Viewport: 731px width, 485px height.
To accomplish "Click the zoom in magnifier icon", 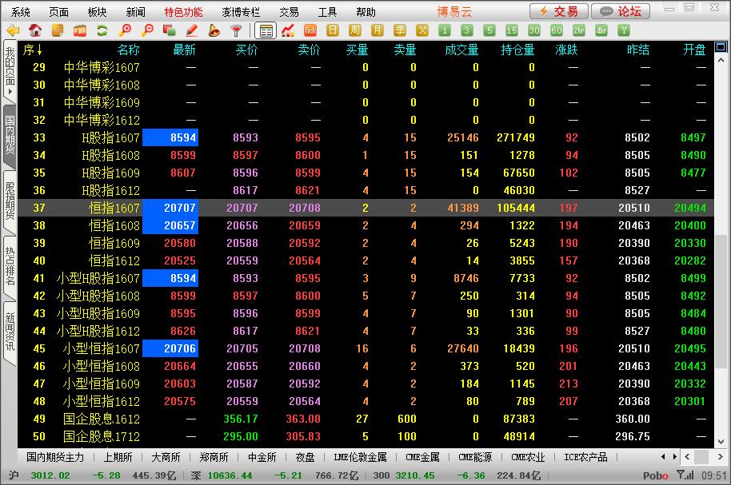I will pos(125,30).
